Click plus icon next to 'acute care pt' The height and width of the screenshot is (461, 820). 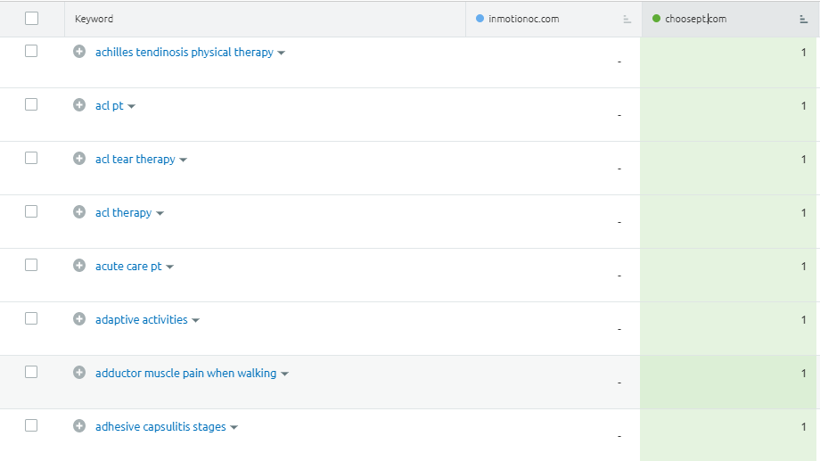click(79, 266)
